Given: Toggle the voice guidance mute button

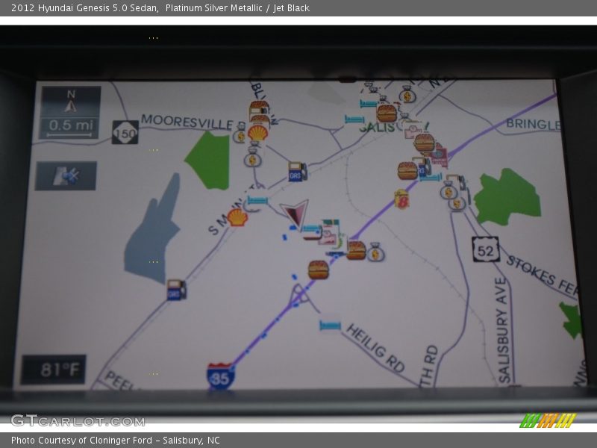Looking at the screenshot, I should [66, 176].
